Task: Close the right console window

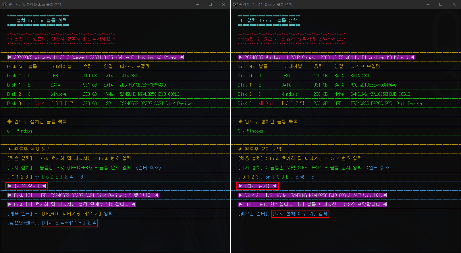Action: click(454, 4)
